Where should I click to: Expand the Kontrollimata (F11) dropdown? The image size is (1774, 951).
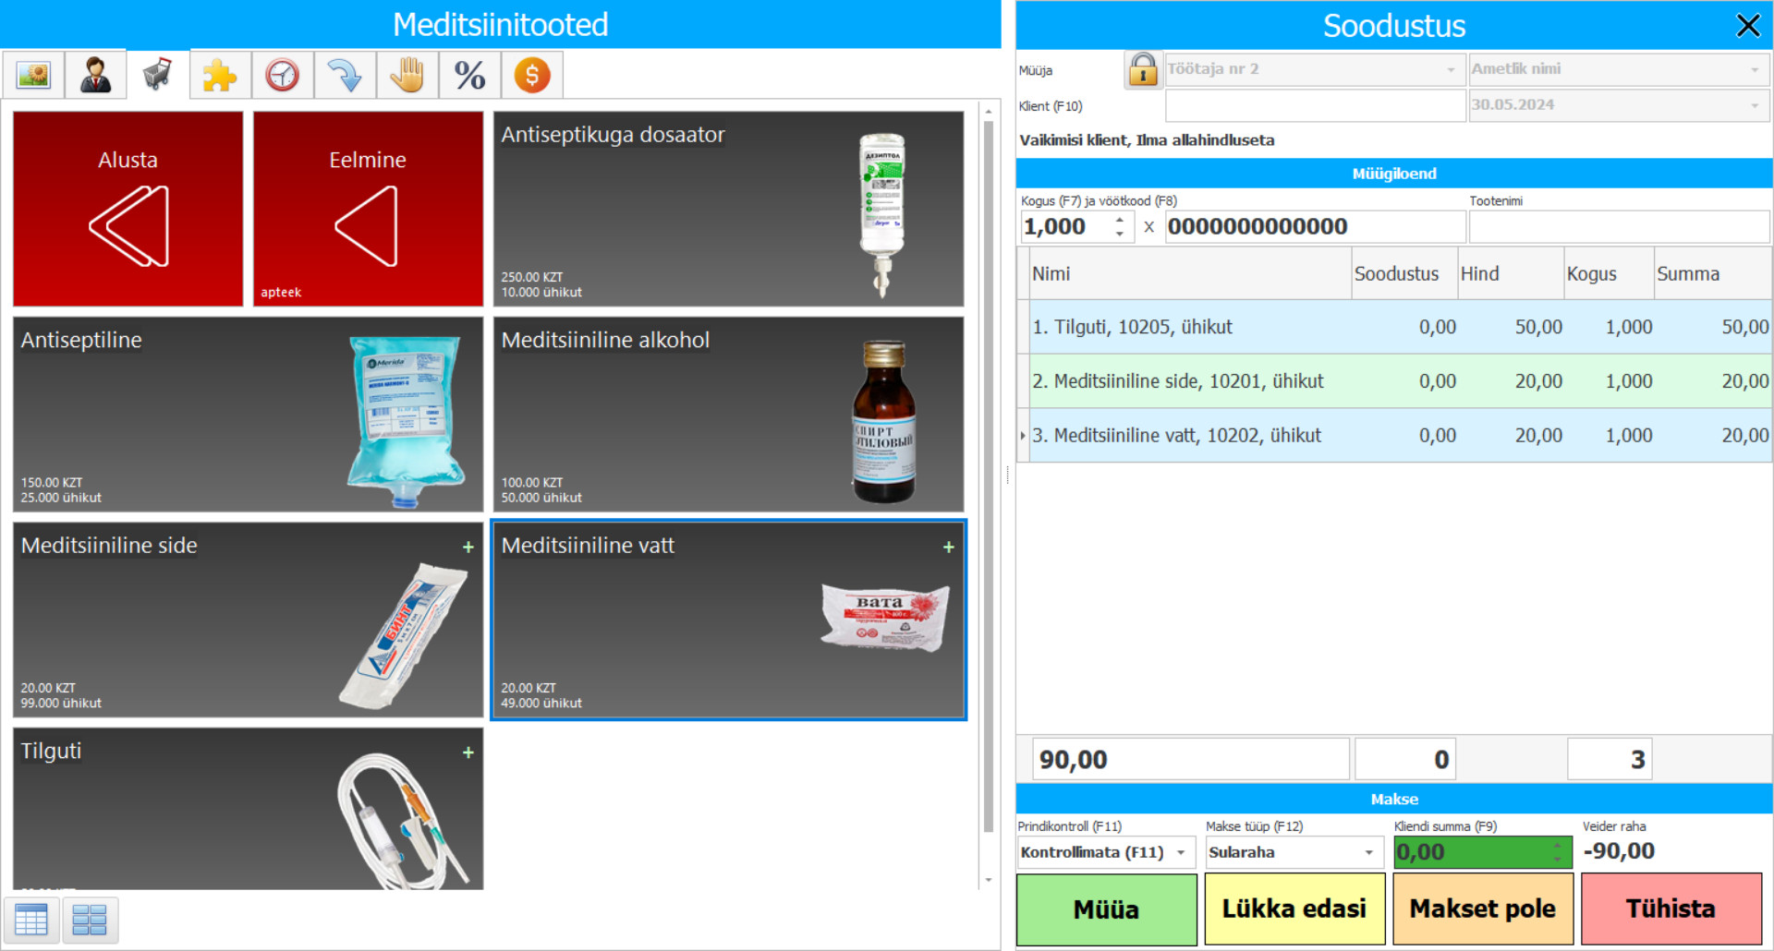(1180, 852)
